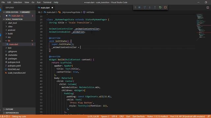Click the notifications bell icon
The height and width of the screenshot is (118, 211).
(208, 117)
